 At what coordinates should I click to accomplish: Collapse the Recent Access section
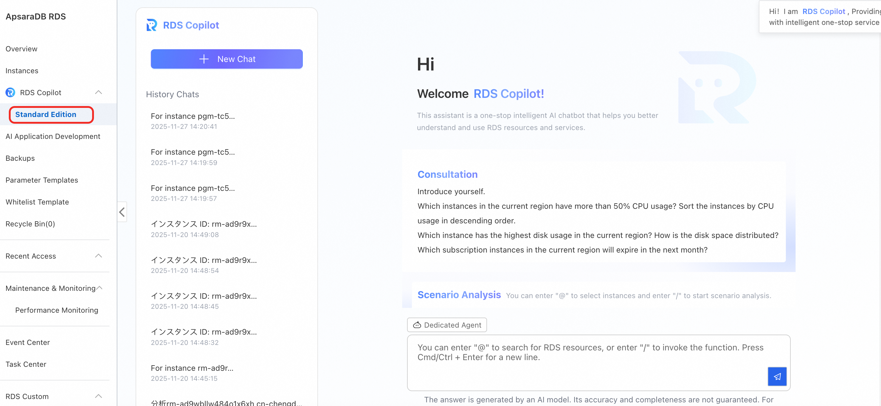[x=98, y=256]
